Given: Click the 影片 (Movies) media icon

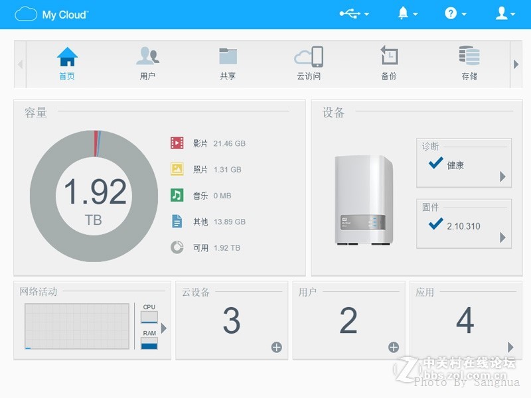Looking at the screenshot, I should (x=175, y=143).
